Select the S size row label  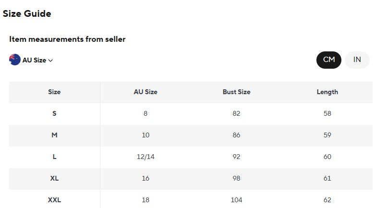[x=54, y=113]
